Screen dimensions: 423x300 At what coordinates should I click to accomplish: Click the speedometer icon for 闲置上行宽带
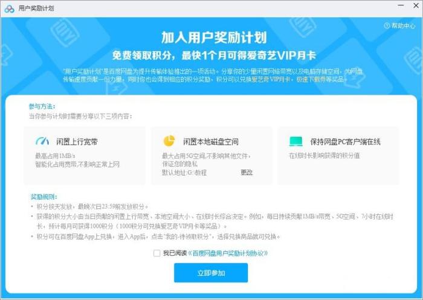tap(42, 141)
